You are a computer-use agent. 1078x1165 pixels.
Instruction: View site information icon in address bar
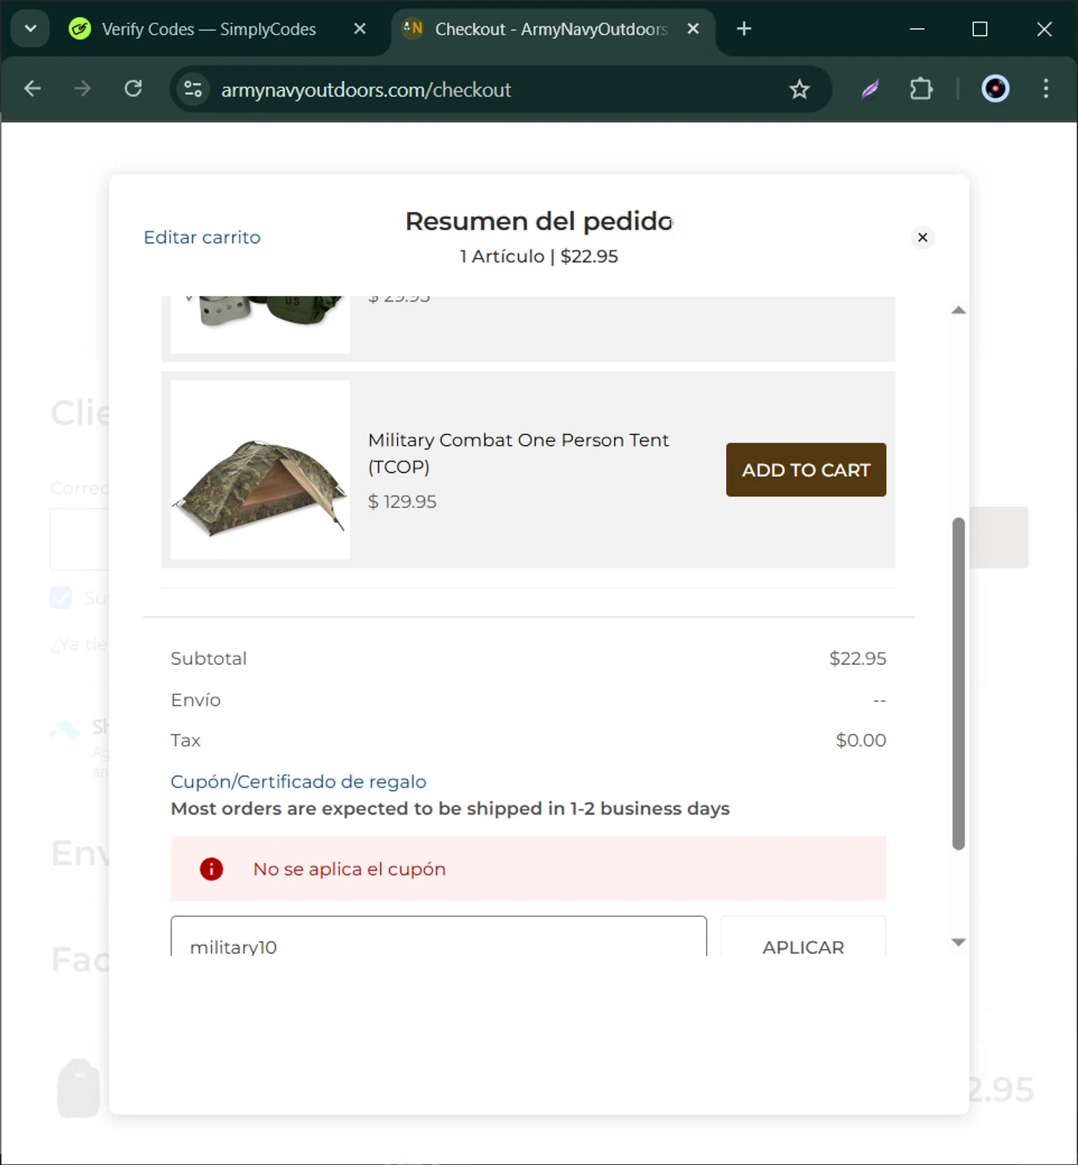[193, 89]
